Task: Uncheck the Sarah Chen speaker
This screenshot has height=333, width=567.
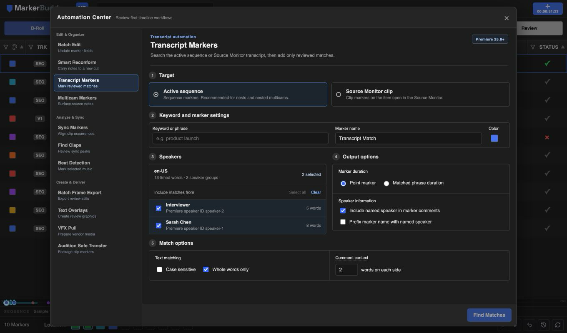Action: click(158, 225)
